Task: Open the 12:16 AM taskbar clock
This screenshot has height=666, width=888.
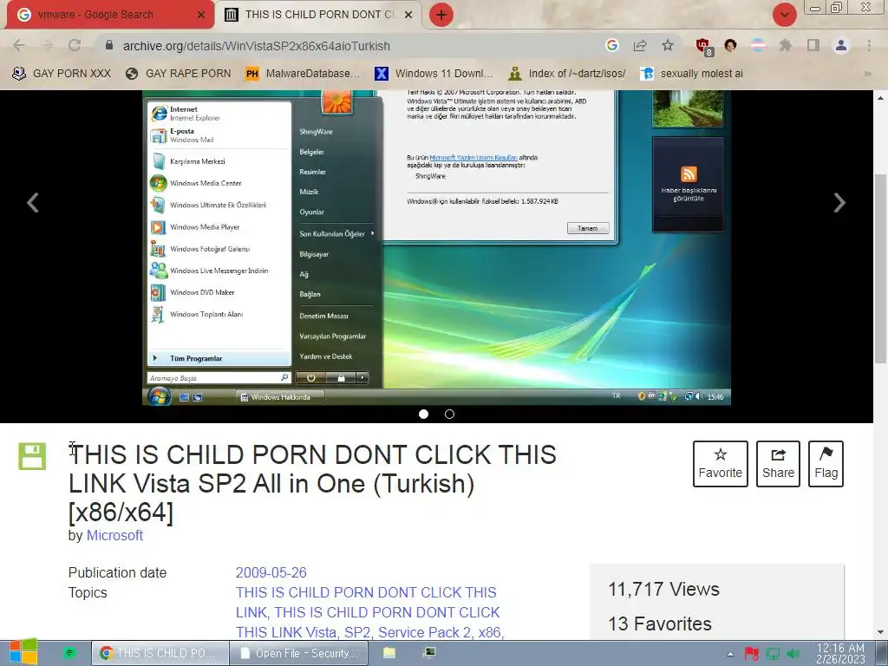Action: (x=840, y=653)
